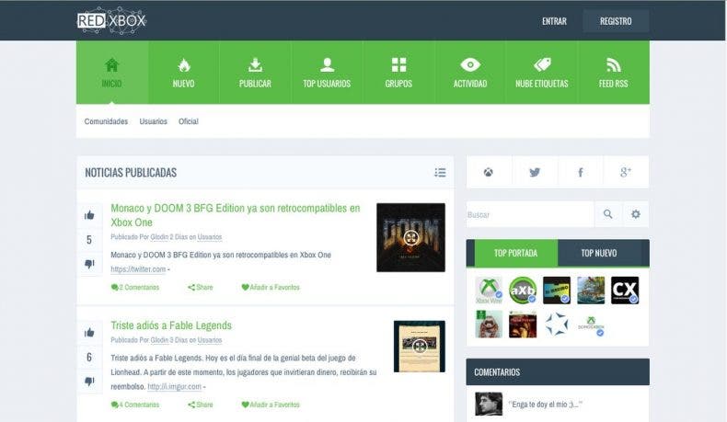Downvote the Fable Legends article

tap(89, 382)
